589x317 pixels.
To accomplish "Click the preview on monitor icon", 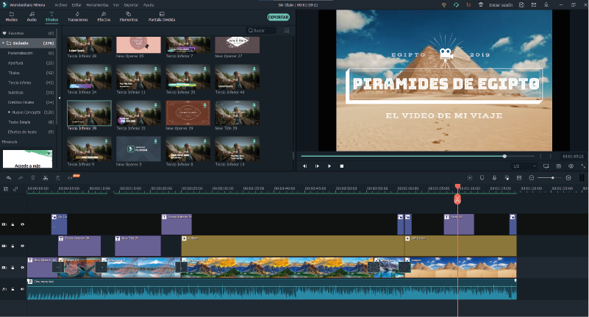I will pyautogui.click(x=546, y=166).
